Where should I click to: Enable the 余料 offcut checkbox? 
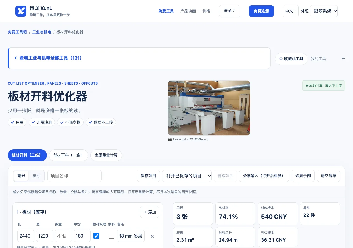pyautogui.click(x=112, y=236)
